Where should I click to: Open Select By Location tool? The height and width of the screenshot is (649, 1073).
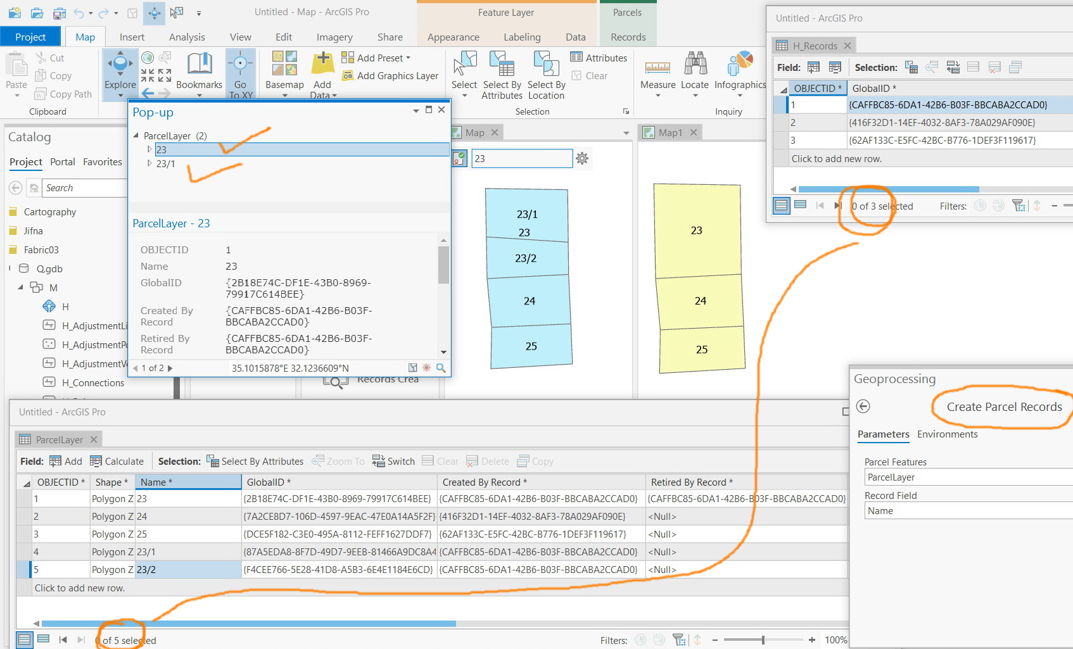(x=546, y=75)
